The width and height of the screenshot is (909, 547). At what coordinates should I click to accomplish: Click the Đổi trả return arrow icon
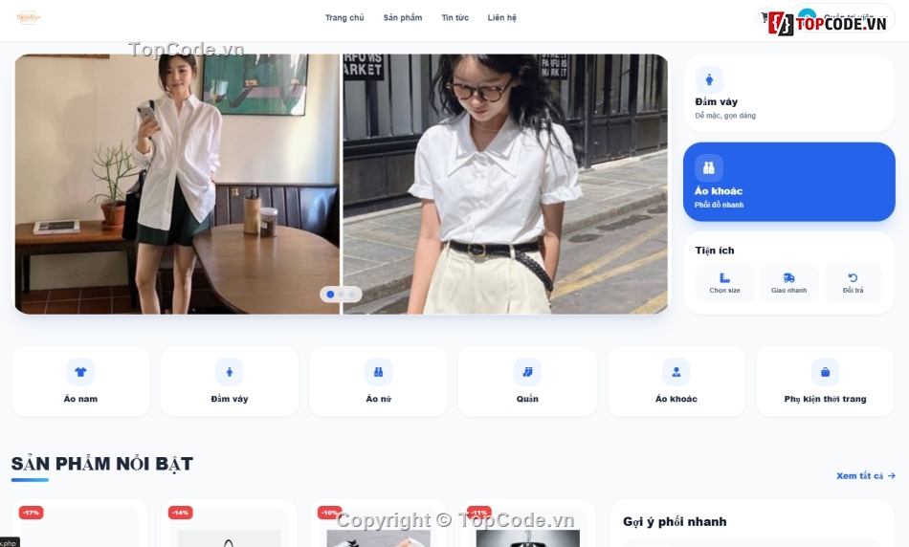click(x=853, y=277)
